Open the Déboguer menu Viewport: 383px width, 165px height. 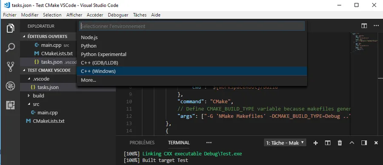118,15
